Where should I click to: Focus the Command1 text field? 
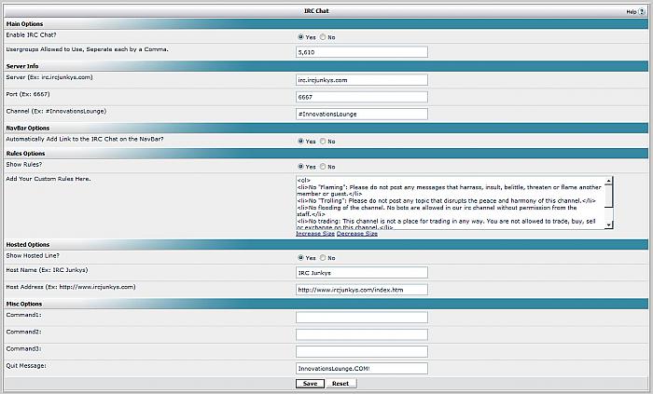(x=361, y=318)
